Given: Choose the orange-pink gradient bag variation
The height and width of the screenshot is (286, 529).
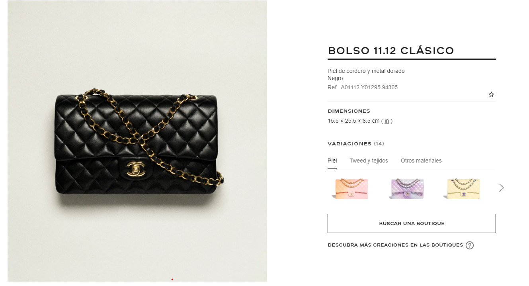Looking at the screenshot, I should pos(349,188).
